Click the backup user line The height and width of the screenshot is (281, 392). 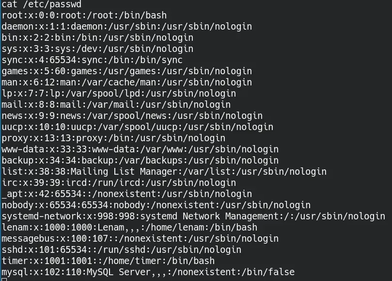(x=140, y=161)
